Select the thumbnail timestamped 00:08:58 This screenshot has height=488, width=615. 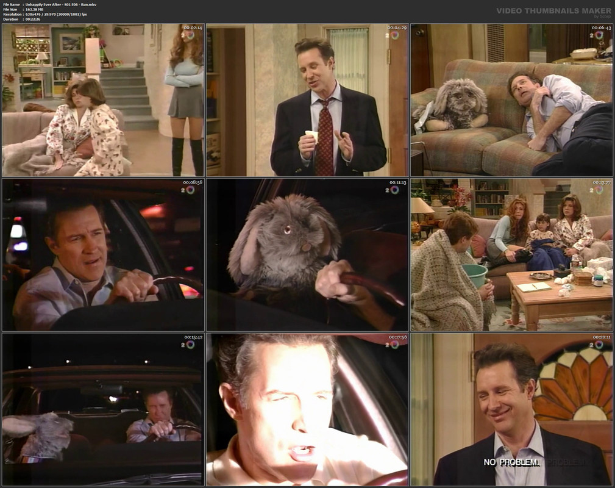[103, 255]
